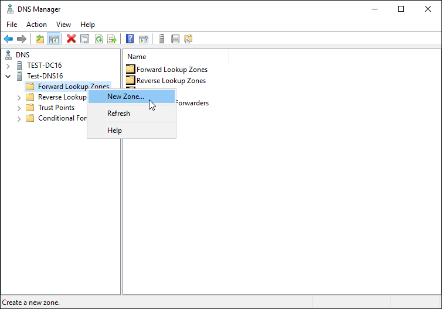Select Conditional Forwarders in the tree pane
This screenshot has height=309, width=442.
[x=62, y=118]
